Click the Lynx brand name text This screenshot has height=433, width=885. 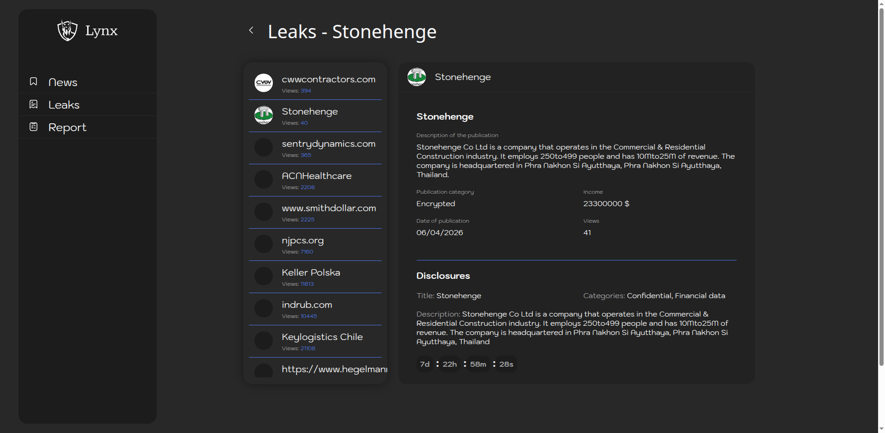coord(101,31)
